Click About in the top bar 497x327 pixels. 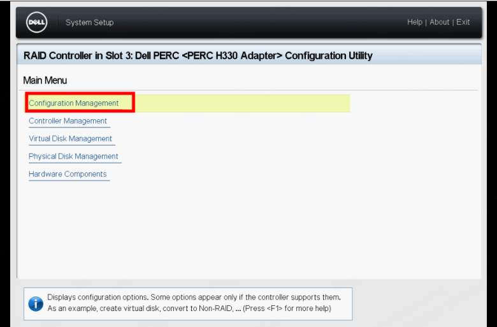(x=439, y=22)
